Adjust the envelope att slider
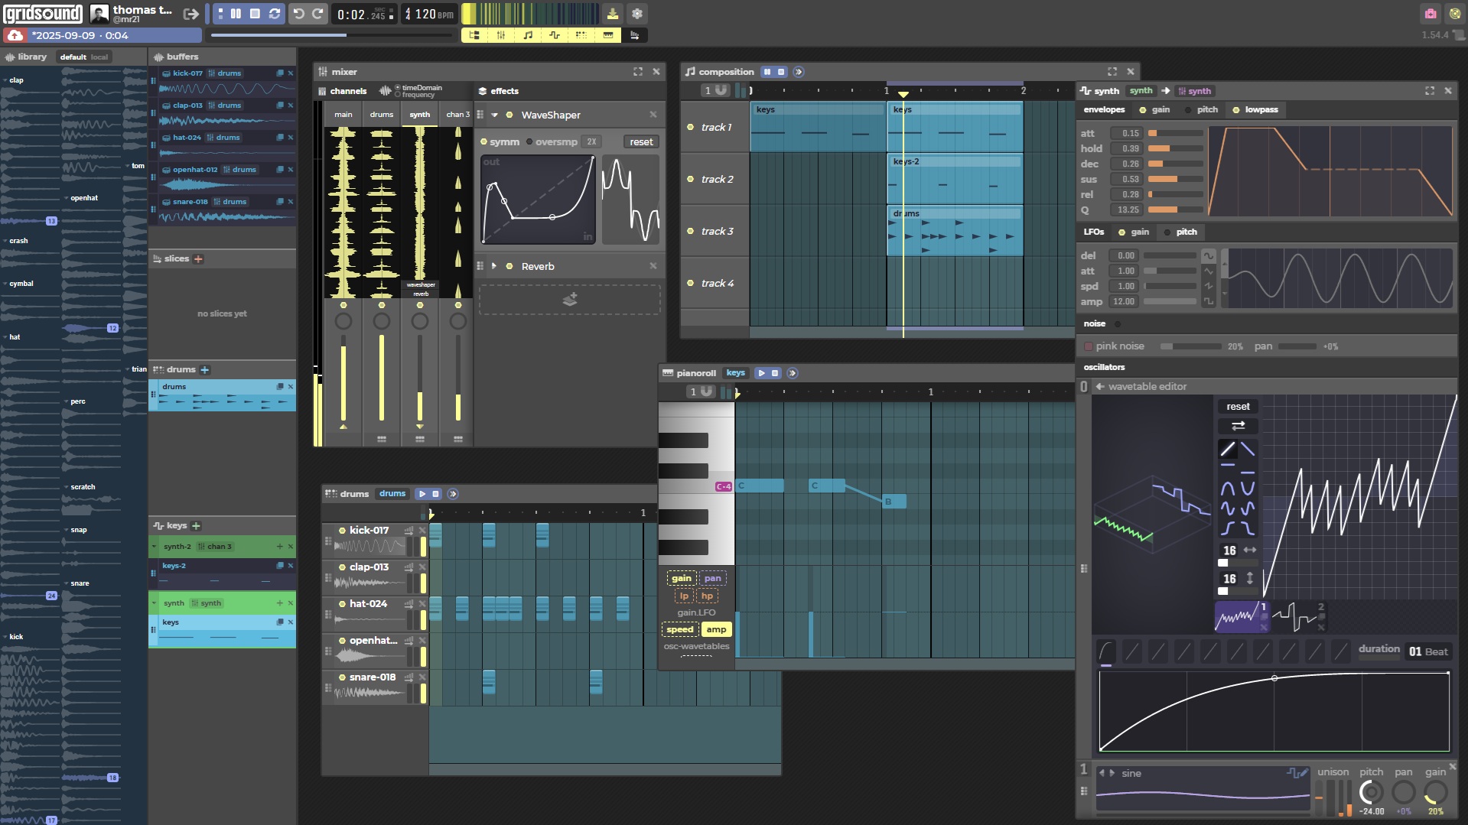 coord(1176,134)
